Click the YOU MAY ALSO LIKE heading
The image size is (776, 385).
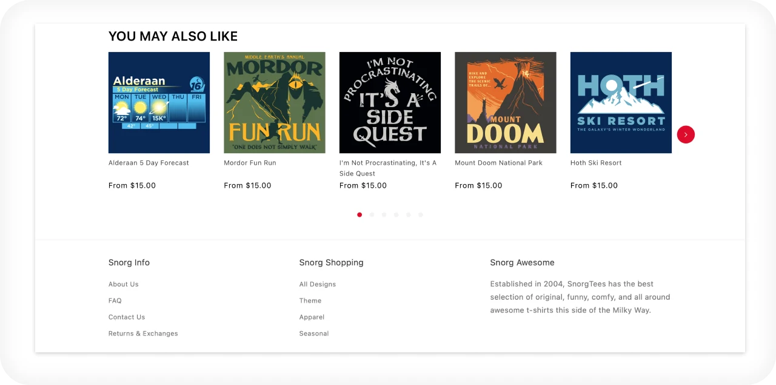click(x=173, y=36)
